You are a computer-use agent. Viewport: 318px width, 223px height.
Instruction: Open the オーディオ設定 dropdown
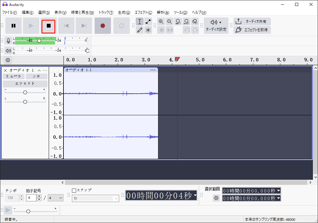(216, 26)
